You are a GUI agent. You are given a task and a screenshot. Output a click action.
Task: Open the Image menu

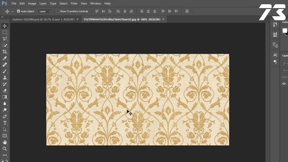point(32,3)
